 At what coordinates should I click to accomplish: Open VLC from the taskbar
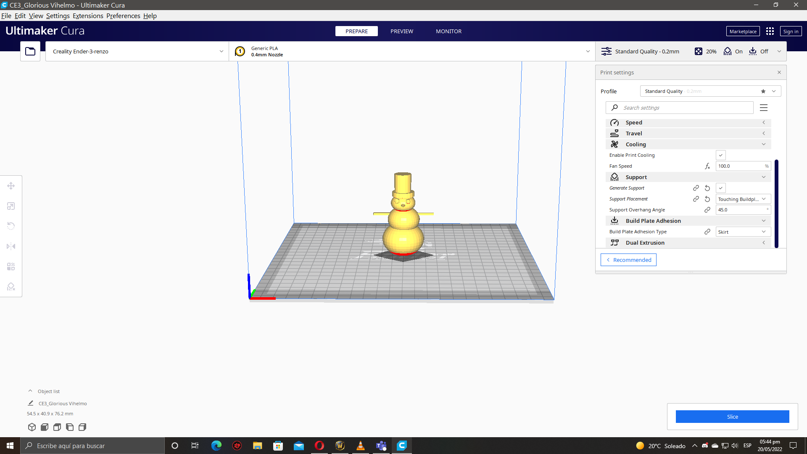(x=361, y=446)
